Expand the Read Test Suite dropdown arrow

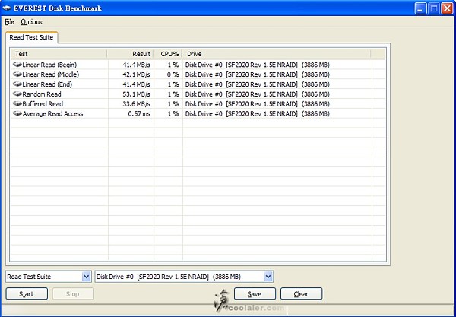[86, 276]
